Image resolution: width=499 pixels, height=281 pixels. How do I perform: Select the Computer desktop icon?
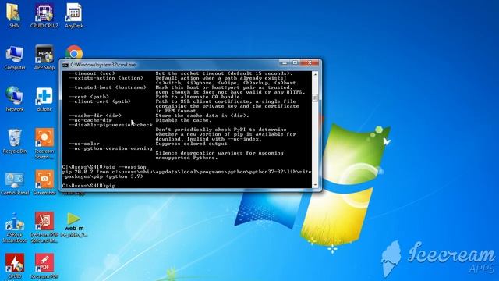[14, 58]
